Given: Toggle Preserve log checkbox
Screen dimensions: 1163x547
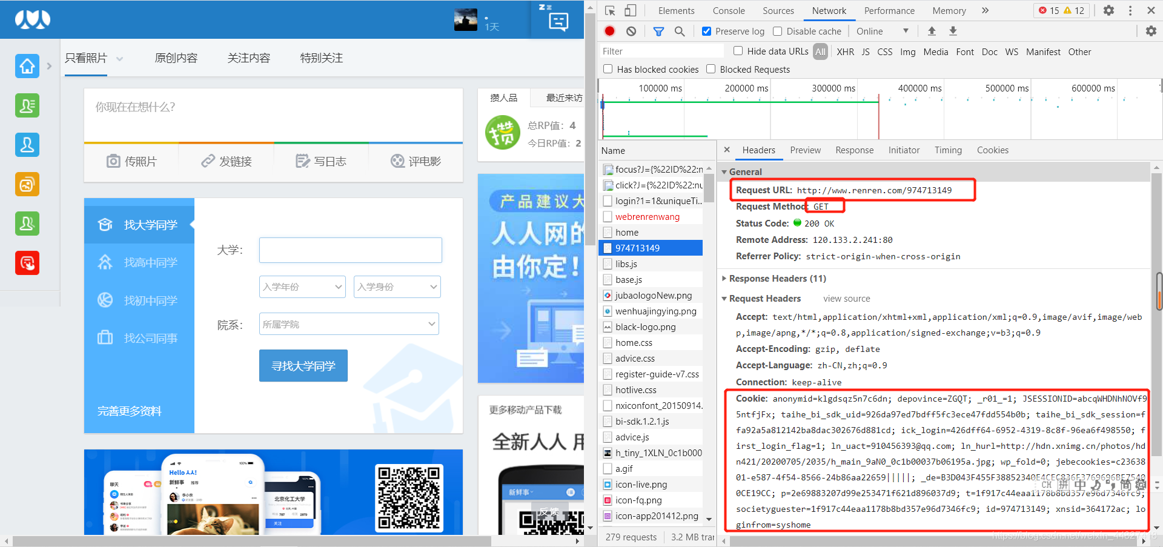Looking at the screenshot, I should click(706, 31).
